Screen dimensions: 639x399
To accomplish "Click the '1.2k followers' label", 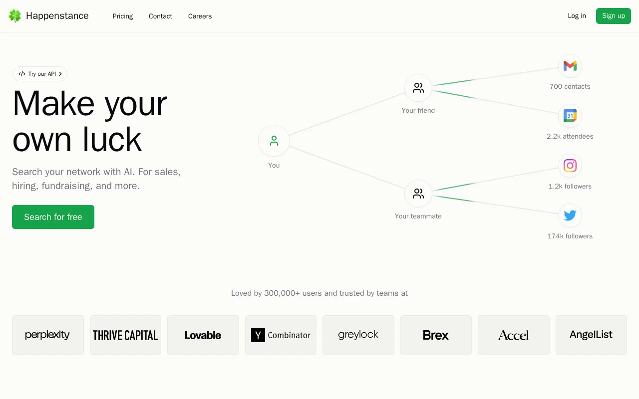I will 570,187.
